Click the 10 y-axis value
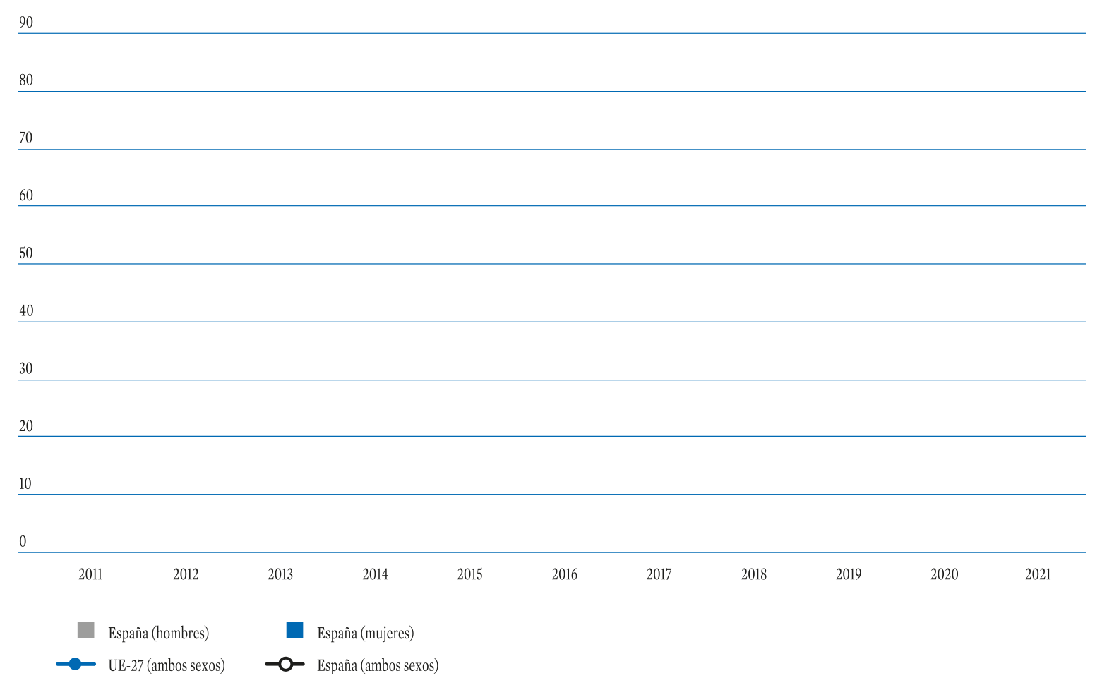Viewport: 1114px width, 690px height. [25, 484]
